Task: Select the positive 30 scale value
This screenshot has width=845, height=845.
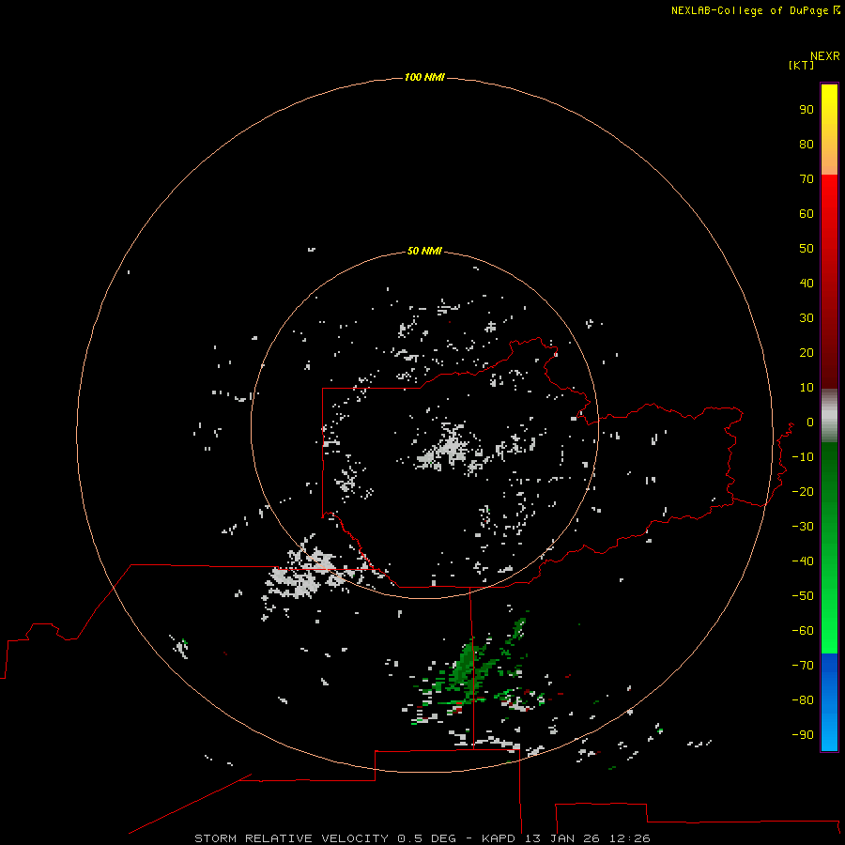Action: 807,318
